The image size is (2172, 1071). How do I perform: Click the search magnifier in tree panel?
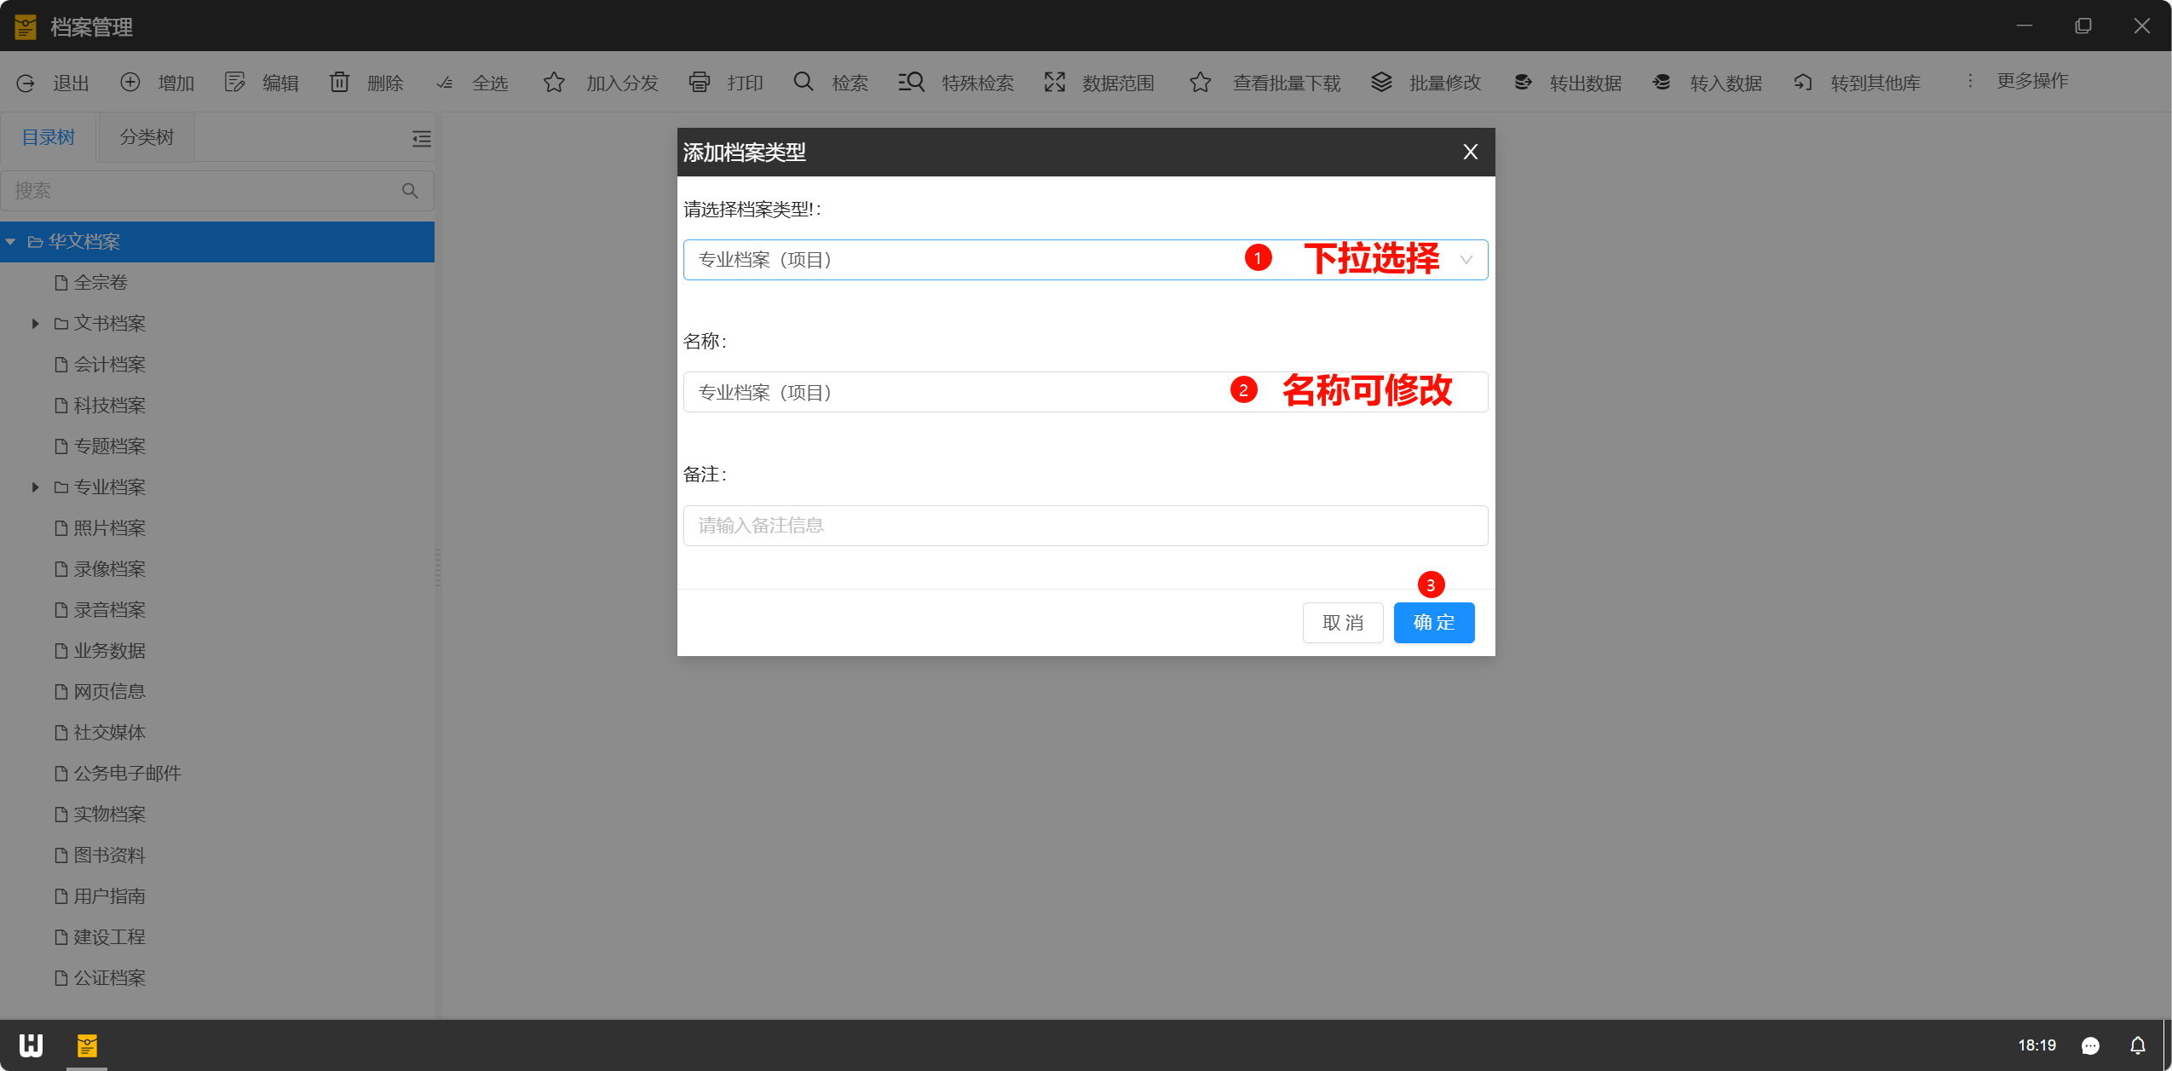(x=410, y=191)
